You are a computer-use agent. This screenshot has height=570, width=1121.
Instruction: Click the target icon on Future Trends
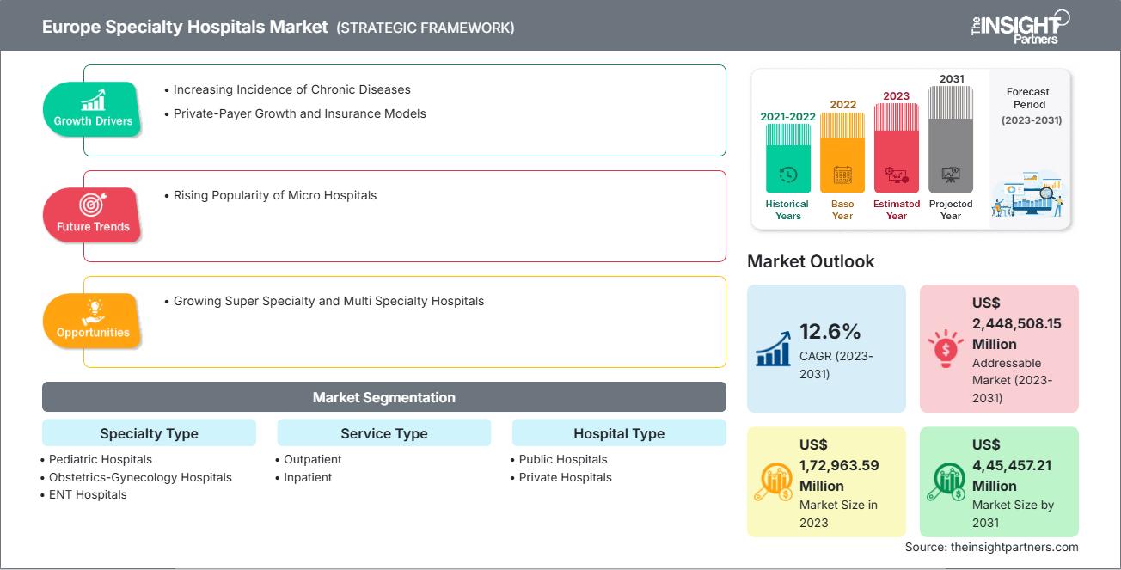click(91, 205)
